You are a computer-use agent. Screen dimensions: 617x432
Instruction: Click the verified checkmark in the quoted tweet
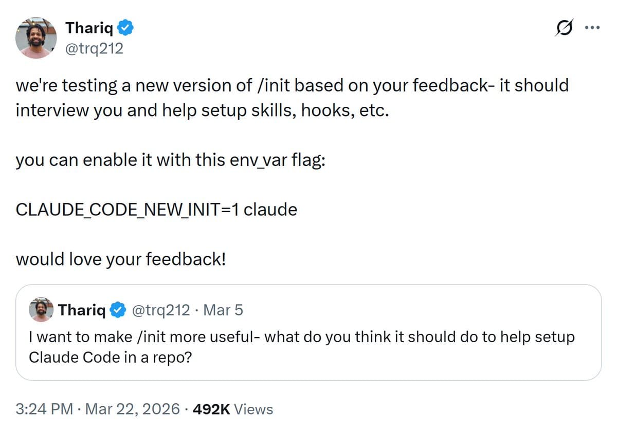[118, 310]
